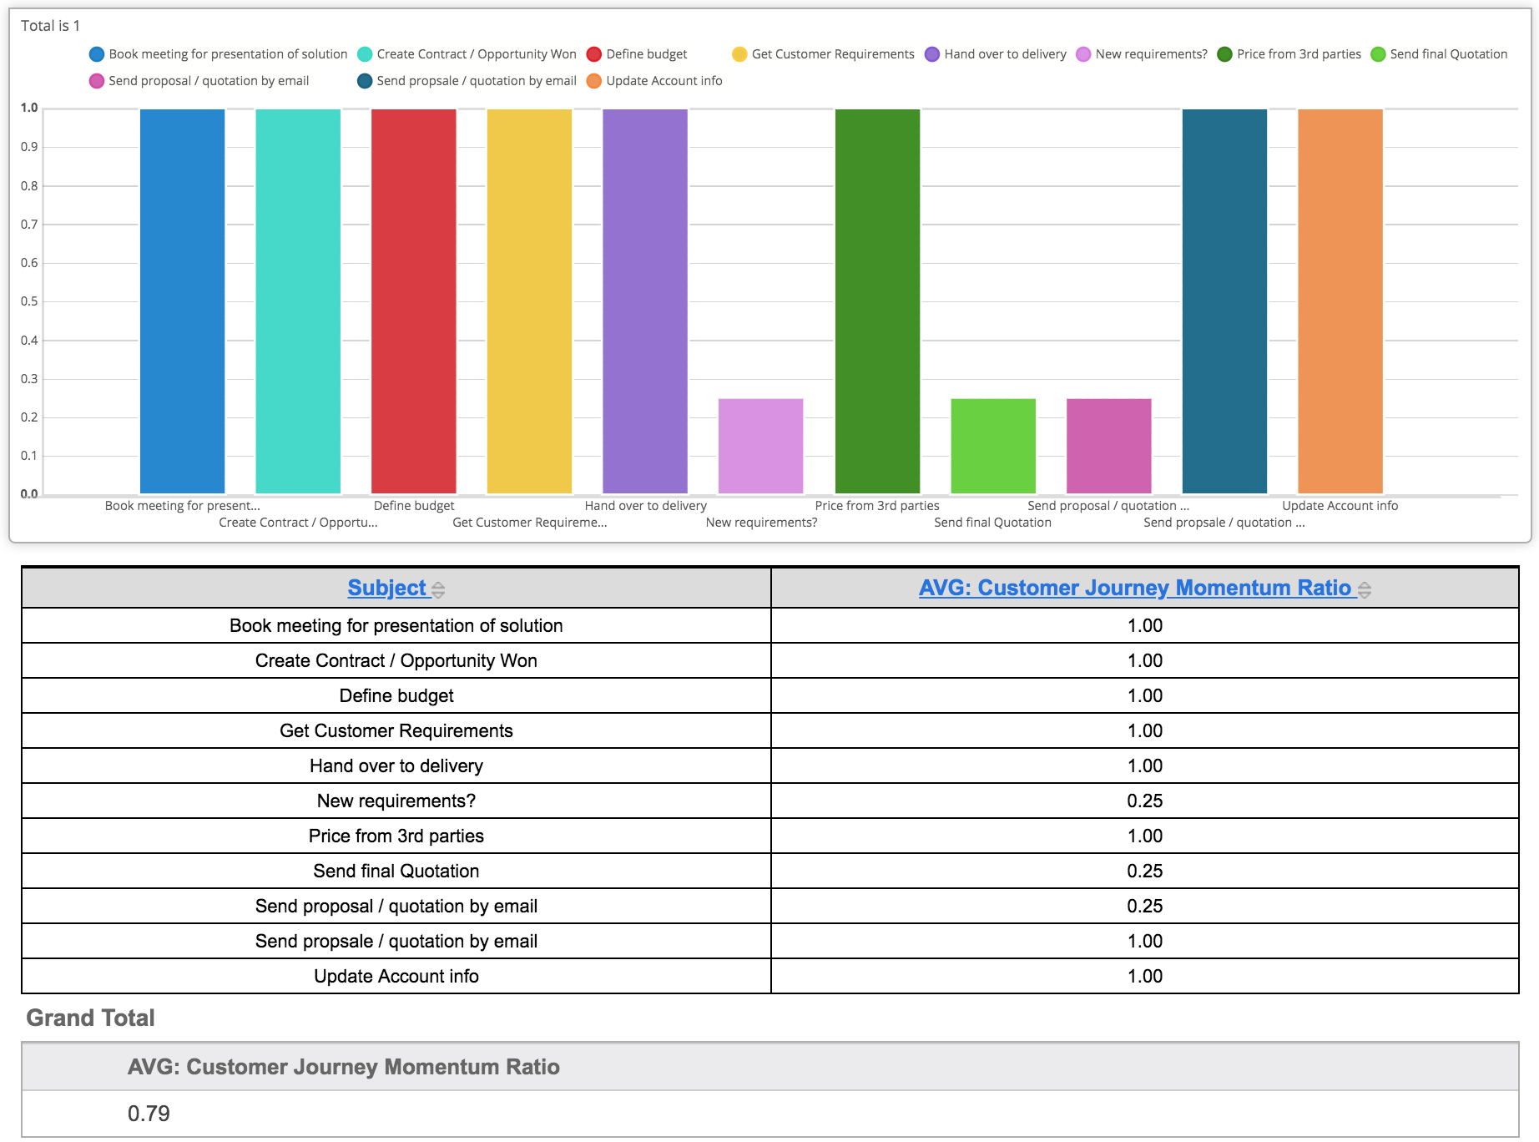Click the teal Create Contract bar
The image size is (1539, 1142).
[298, 301]
